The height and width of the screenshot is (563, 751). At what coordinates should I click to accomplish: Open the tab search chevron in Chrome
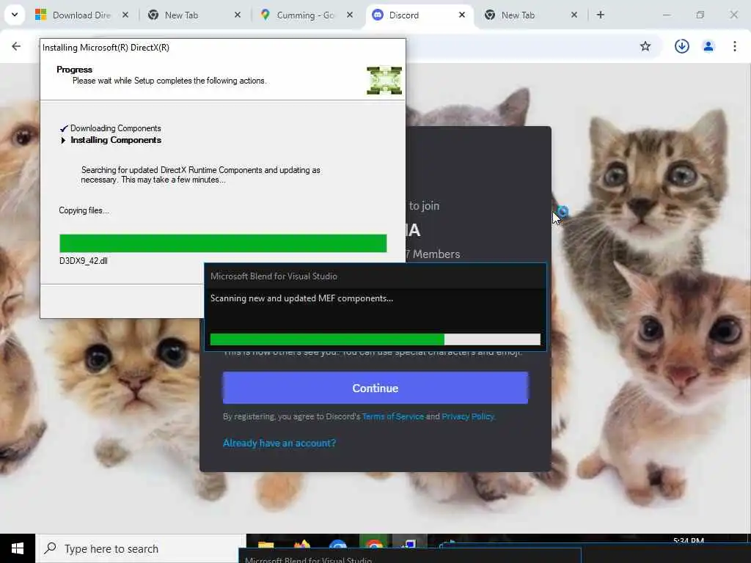click(x=15, y=15)
